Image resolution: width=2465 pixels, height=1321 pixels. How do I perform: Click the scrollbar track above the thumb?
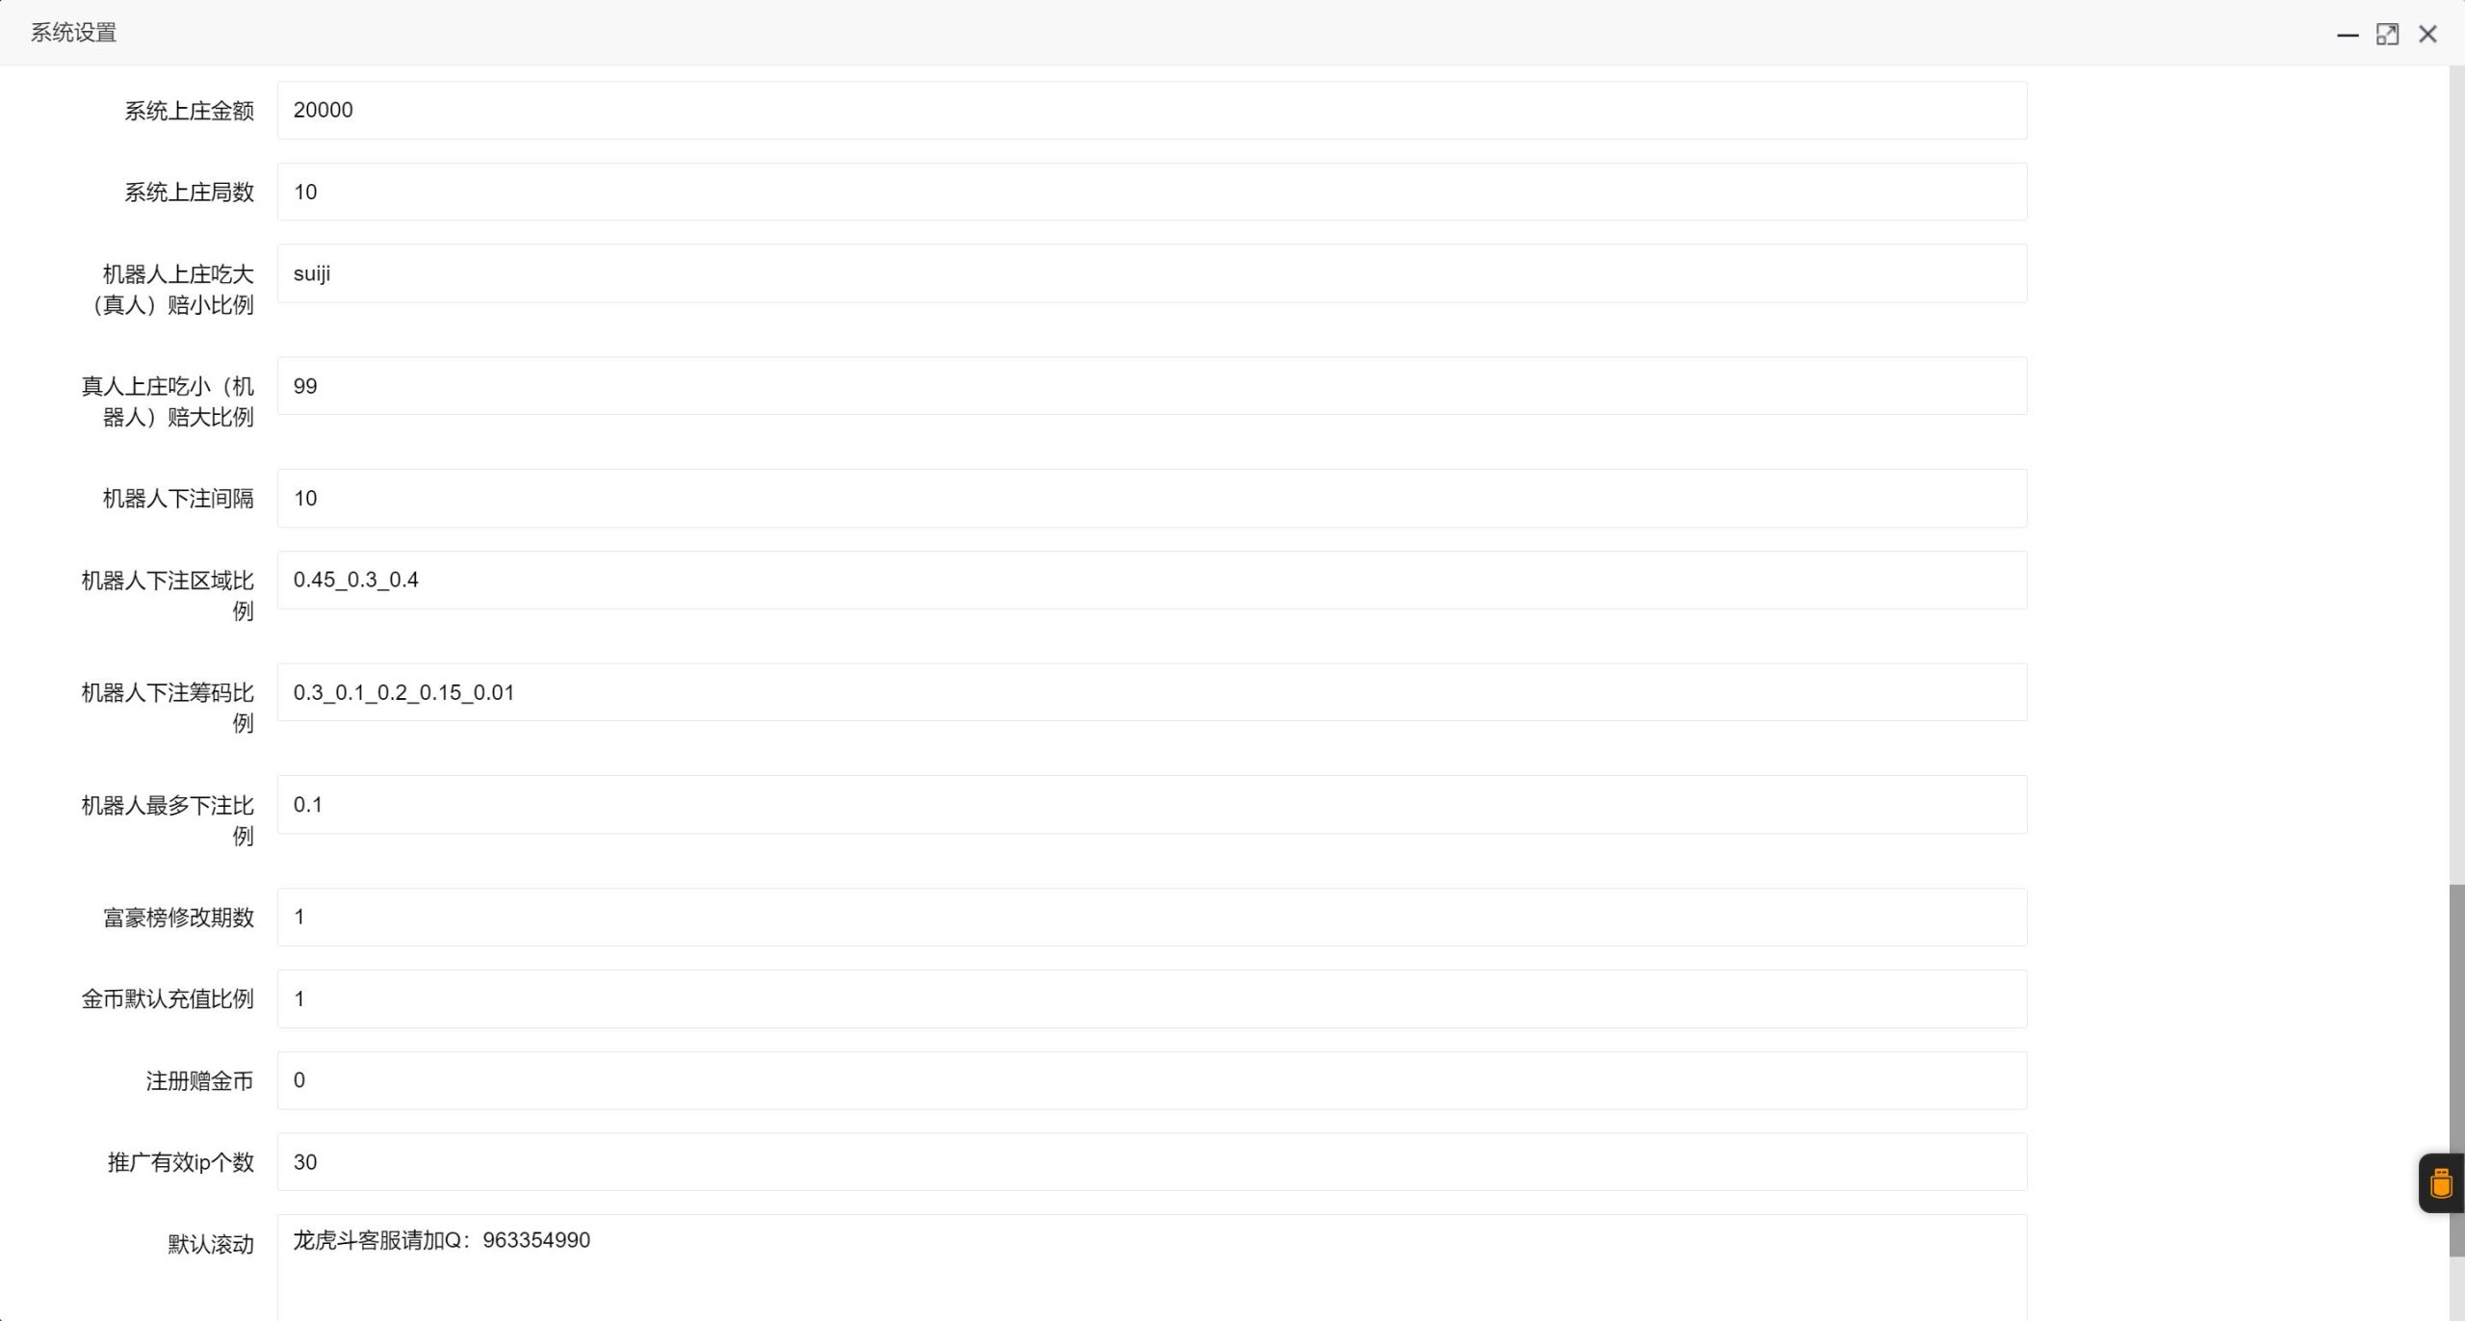tap(2456, 481)
